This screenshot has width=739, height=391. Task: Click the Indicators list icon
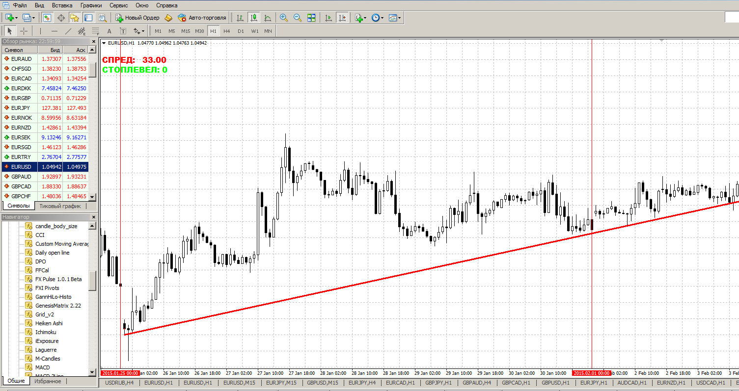point(358,18)
